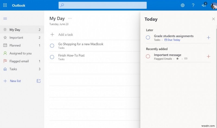This screenshot has height=128, width=217.
Task: Click the envelope icon under Important message
Action: click(x=186, y=58)
